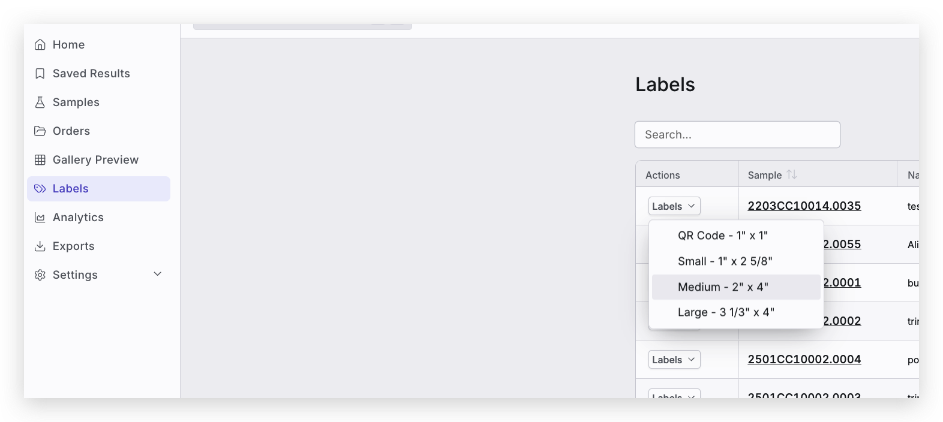Pick Large 3 1/3" x 4" label size

click(x=726, y=312)
